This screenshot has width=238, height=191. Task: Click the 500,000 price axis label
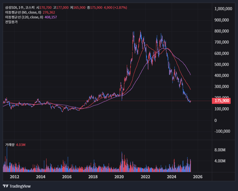coord(222,65)
